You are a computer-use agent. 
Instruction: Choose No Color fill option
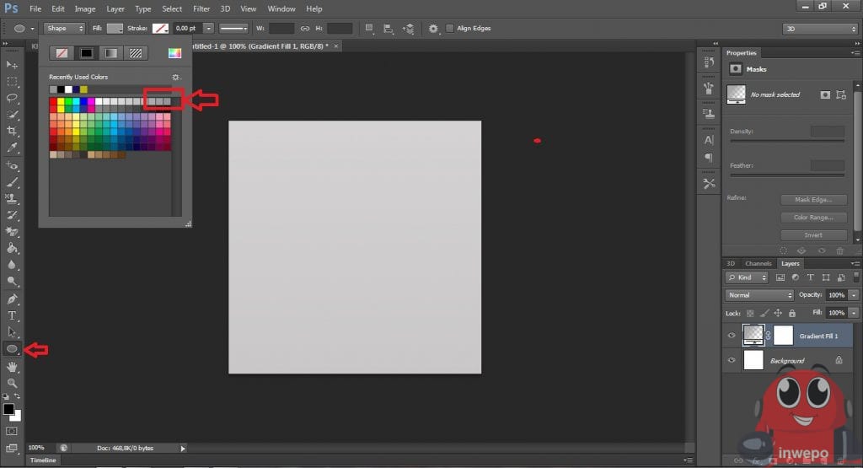(62, 53)
